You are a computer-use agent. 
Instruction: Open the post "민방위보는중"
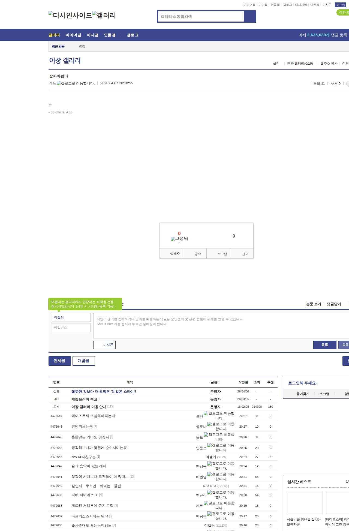(x=82, y=427)
